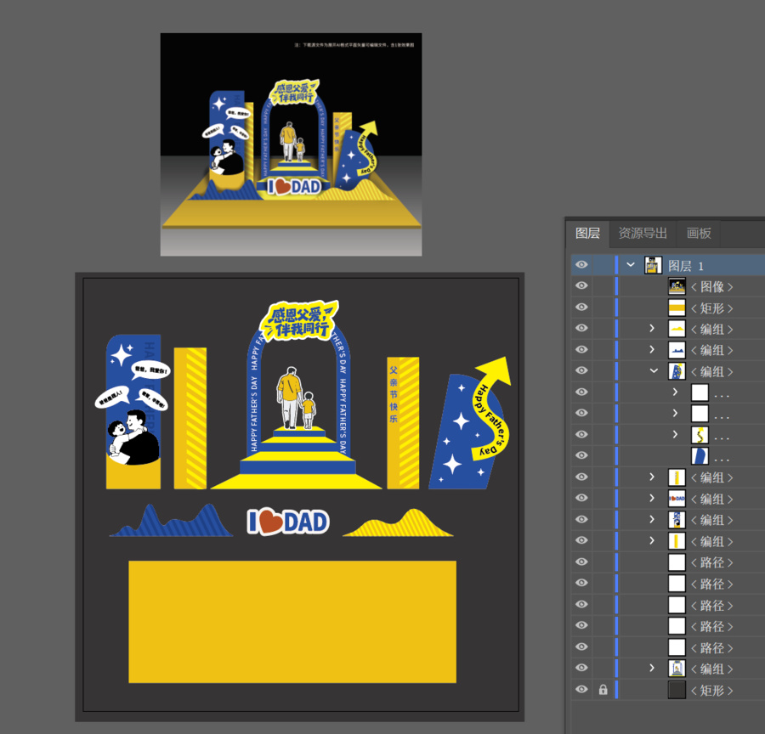The width and height of the screenshot is (765, 734).
Task: Open the 资源导出 tab
Action: (643, 233)
